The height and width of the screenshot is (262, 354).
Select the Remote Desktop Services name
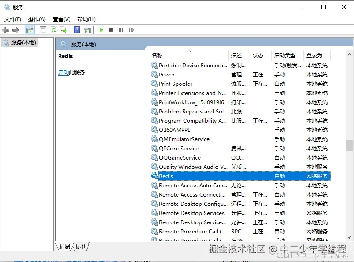point(192,213)
